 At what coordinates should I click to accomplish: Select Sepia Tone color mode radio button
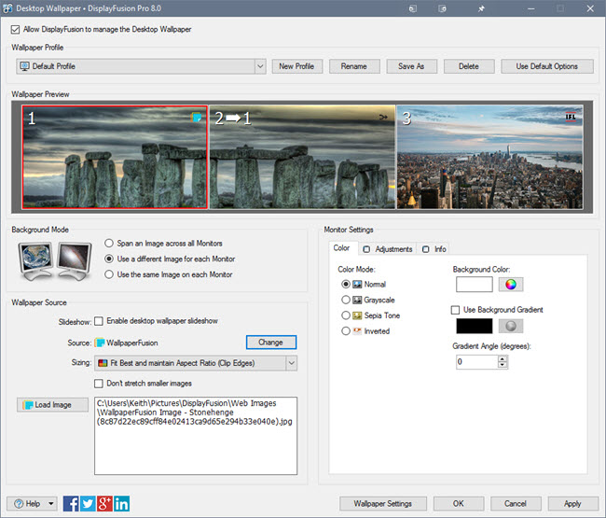(x=346, y=315)
